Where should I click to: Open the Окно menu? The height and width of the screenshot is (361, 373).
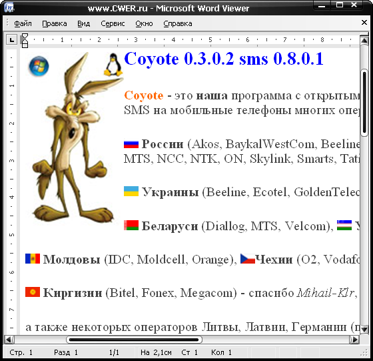144,23
